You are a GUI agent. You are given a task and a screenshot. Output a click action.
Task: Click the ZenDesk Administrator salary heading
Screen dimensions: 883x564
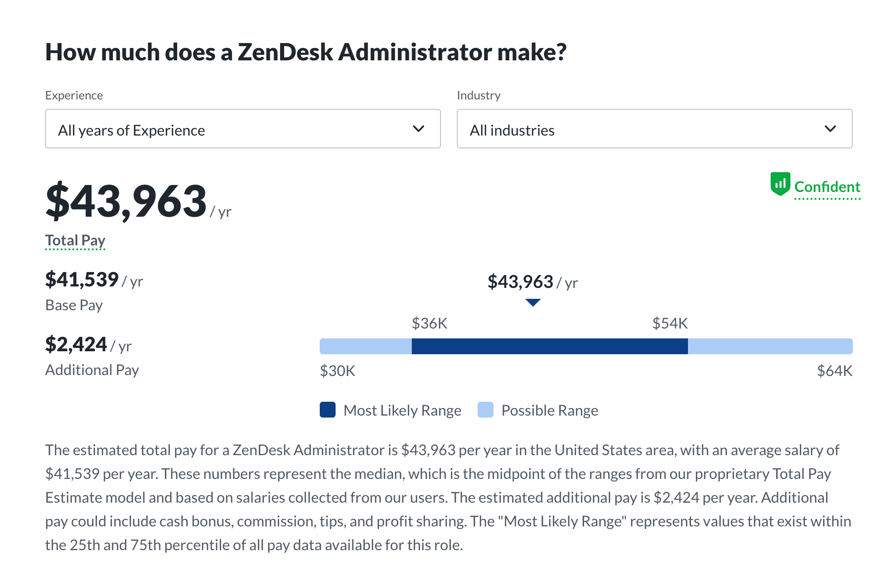[x=305, y=52]
